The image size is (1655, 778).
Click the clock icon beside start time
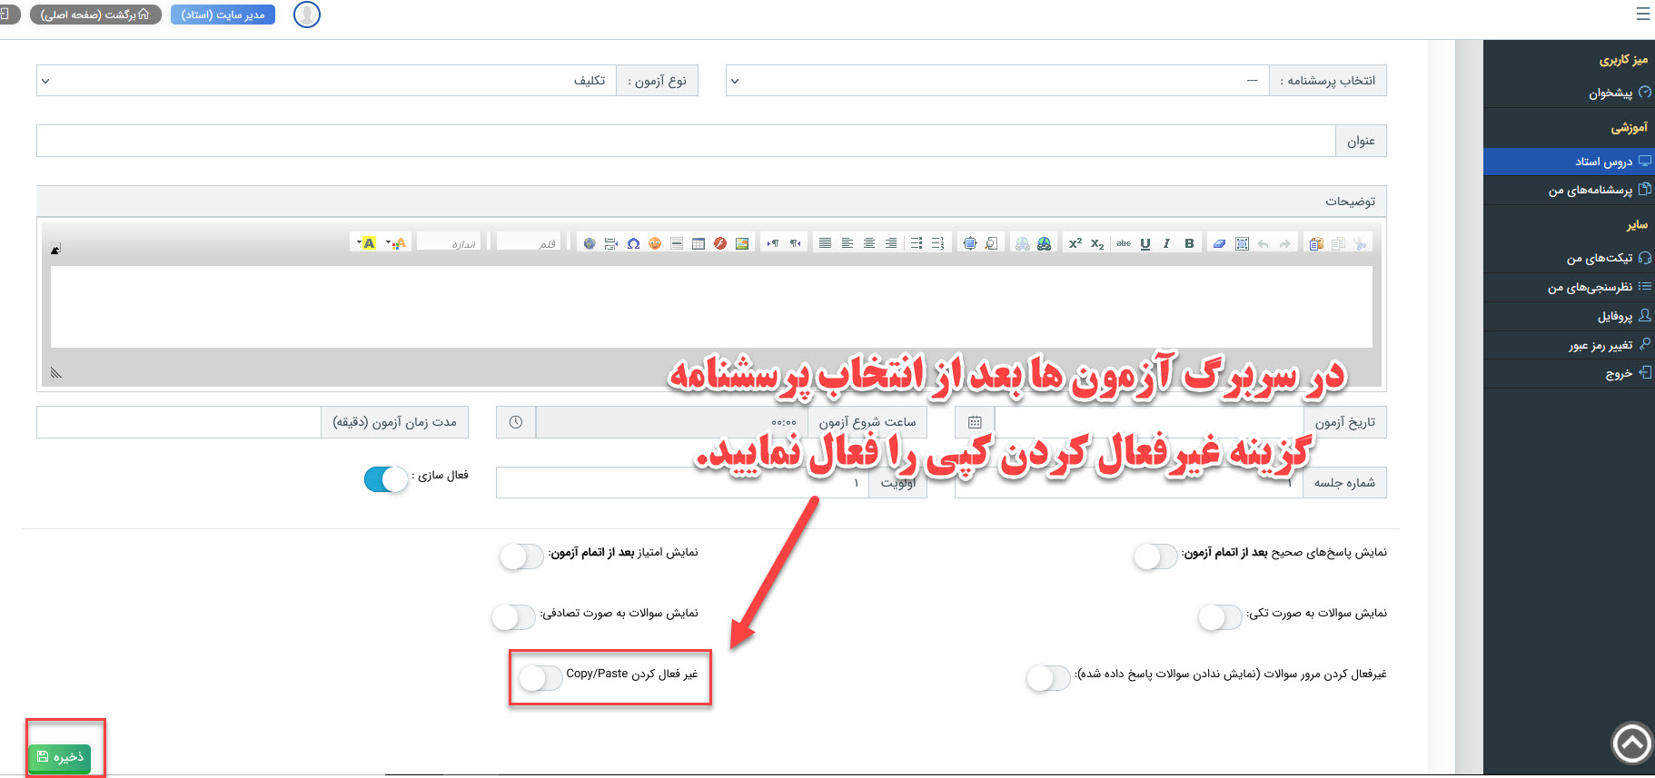pos(516,422)
